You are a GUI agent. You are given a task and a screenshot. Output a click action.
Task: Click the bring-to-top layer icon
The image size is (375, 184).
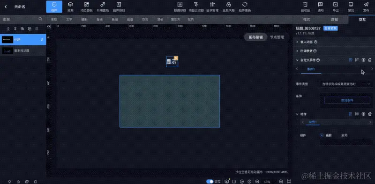(8, 29)
